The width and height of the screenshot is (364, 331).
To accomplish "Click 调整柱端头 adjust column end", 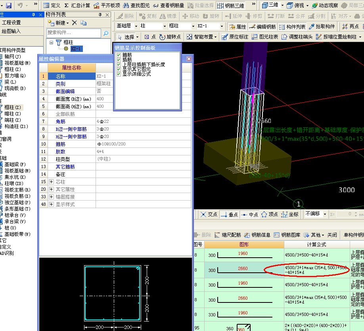I will point(297,37).
